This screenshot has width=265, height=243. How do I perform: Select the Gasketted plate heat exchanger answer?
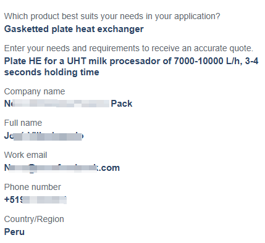point(74,29)
